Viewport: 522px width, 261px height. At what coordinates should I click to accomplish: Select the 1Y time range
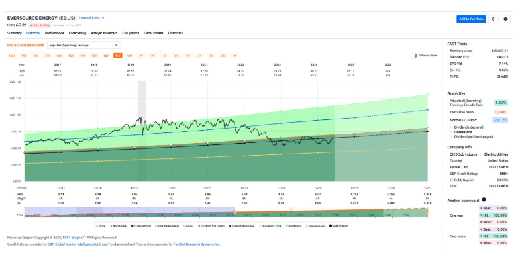point(235,56)
